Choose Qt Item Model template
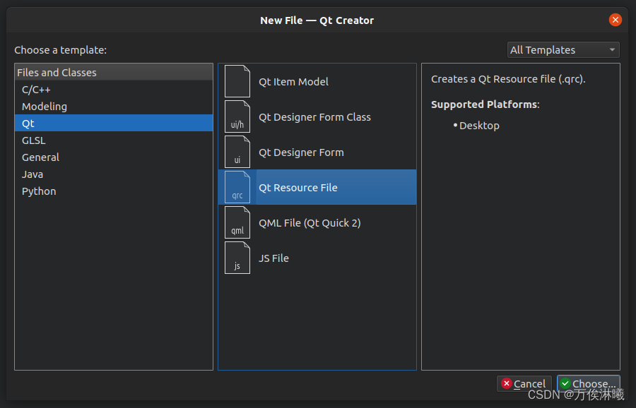 click(317, 81)
